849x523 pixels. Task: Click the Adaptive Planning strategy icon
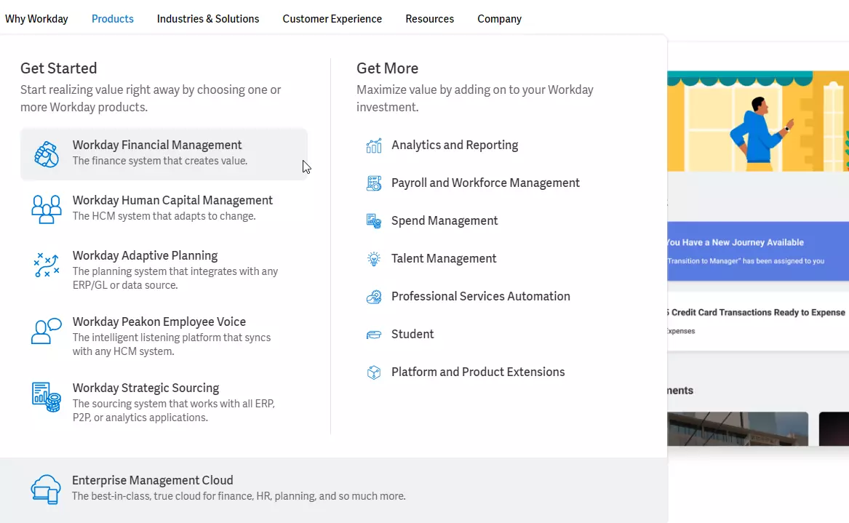click(47, 265)
